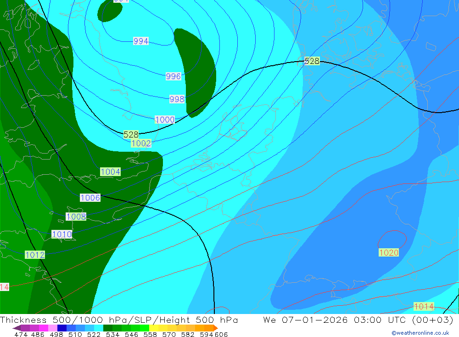Click the 996 isobar label
This screenshot has height=337, width=459.
(174, 76)
